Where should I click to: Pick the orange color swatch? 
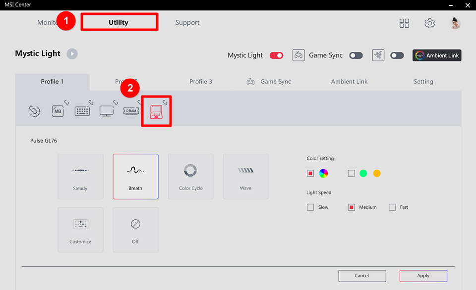377,173
